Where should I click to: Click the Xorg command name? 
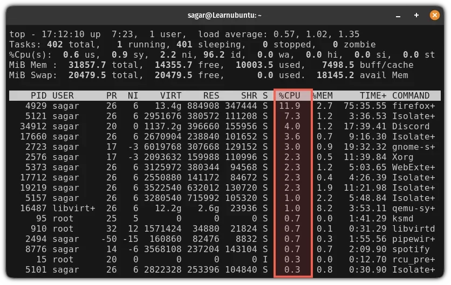coord(402,157)
